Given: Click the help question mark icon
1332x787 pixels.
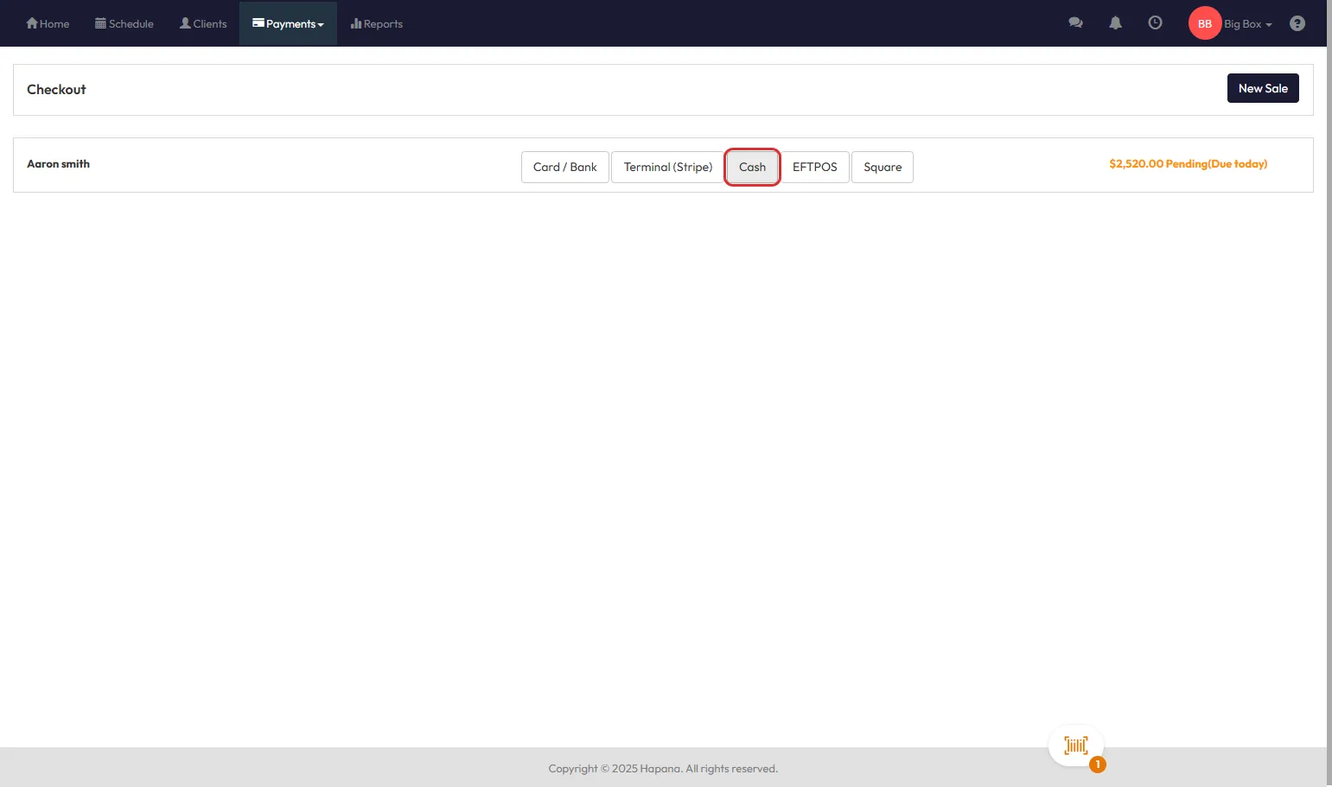Looking at the screenshot, I should pos(1297,23).
